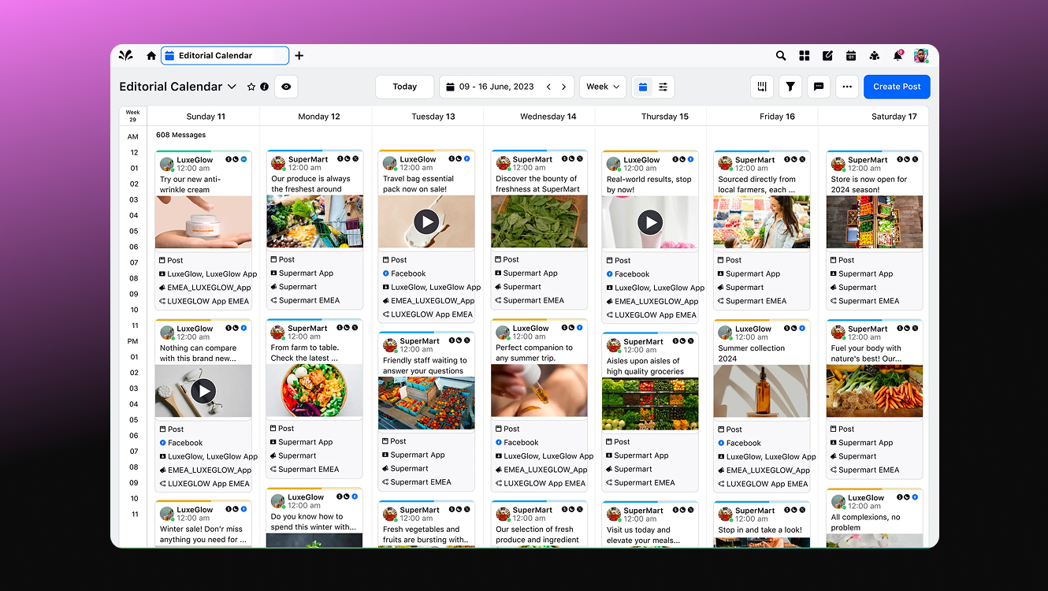
Task: Open a new tab with plus icon
Action: click(x=299, y=56)
